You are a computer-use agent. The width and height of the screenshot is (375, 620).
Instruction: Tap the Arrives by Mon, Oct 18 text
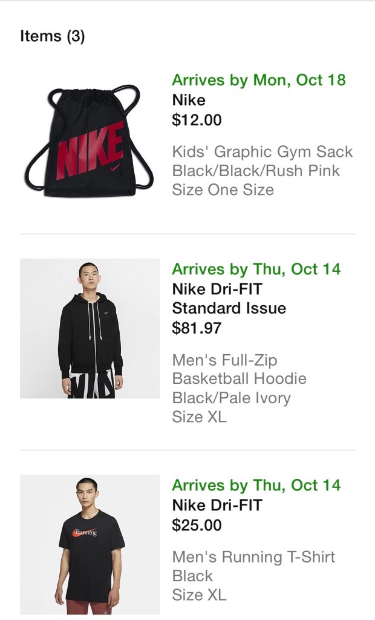259,81
